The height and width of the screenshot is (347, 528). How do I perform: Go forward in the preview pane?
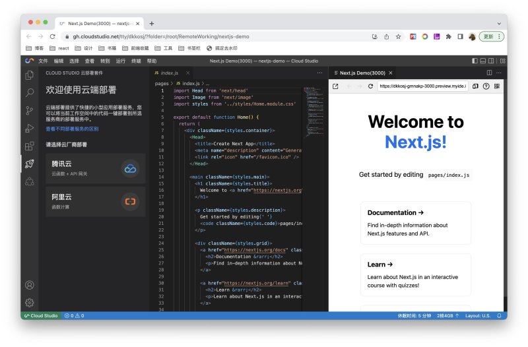(360, 86)
